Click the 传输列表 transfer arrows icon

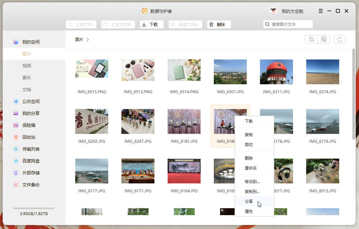pos(16,149)
